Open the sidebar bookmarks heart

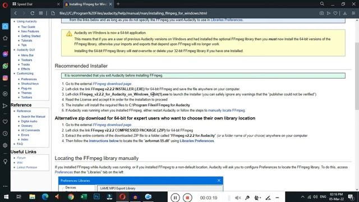pos(5,122)
